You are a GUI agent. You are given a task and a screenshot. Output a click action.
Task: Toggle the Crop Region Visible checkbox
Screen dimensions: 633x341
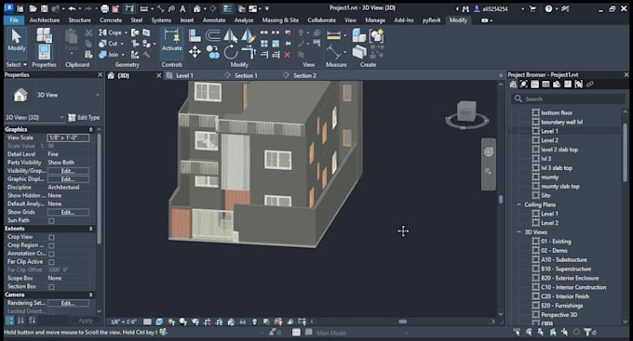pyautogui.click(x=51, y=245)
